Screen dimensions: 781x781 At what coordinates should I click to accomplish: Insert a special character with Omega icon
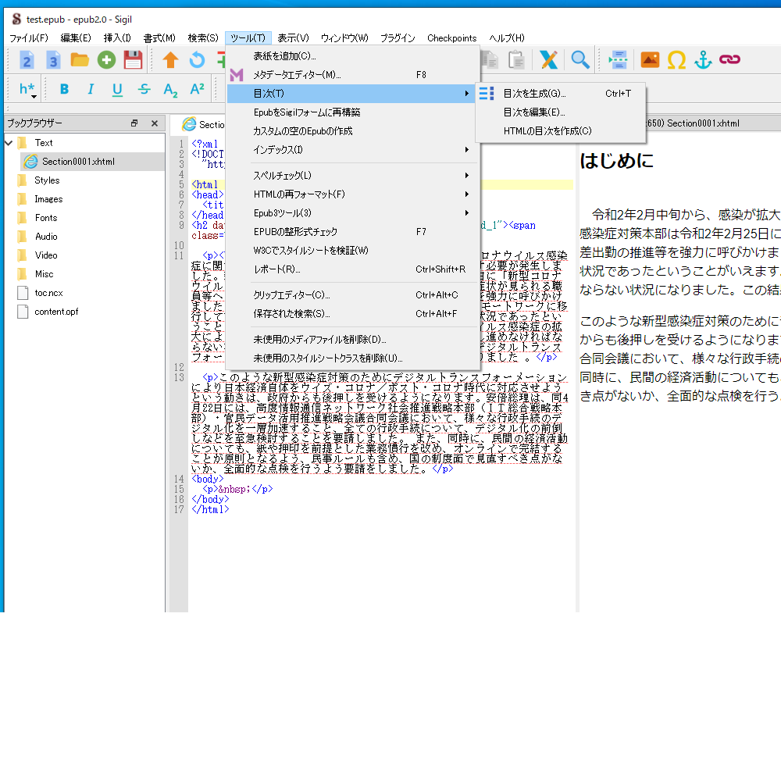coord(676,60)
